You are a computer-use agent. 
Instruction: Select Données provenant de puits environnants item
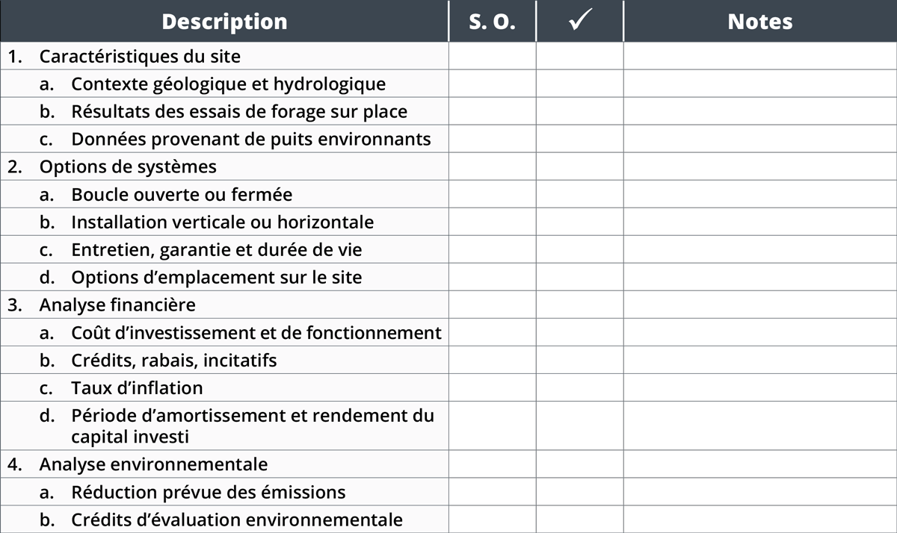(x=251, y=139)
